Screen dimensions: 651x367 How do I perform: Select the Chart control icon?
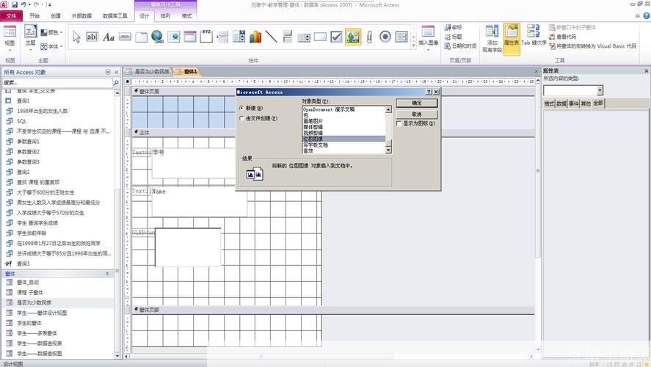(255, 37)
